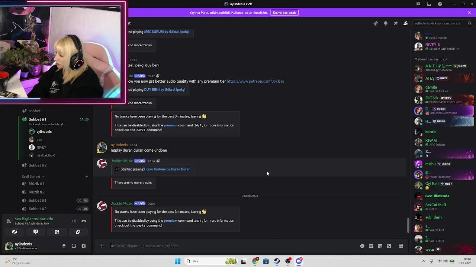Viewport: 476px width, 267px height.
Task: Open the Windows Start button
Action: point(177,261)
